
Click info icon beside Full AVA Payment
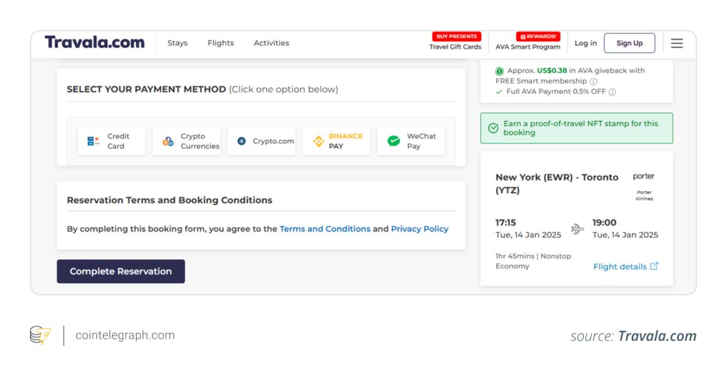click(x=612, y=92)
